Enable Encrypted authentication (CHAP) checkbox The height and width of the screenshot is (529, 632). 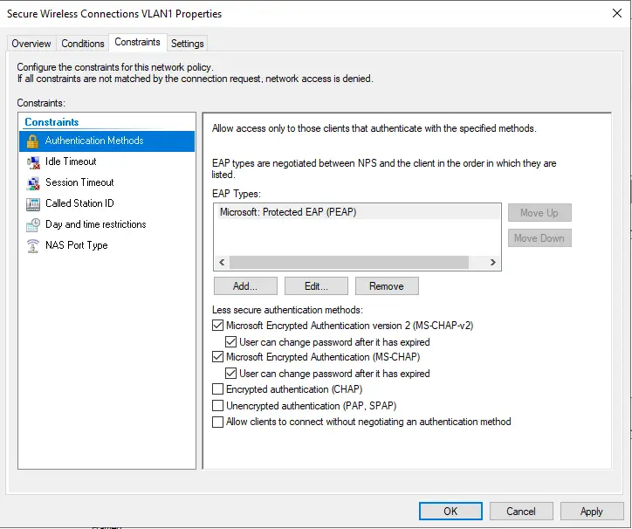pos(217,389)
